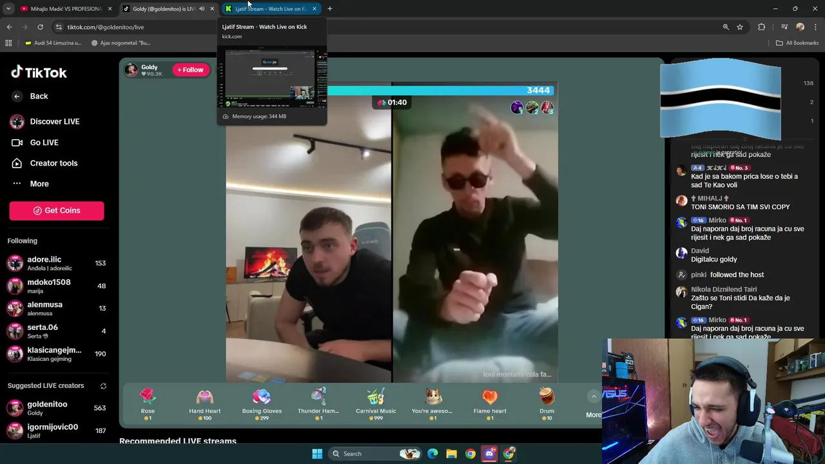This screenshot has width=825, height=464.
Task: Open the tab search dropdown
Action: 8,9
